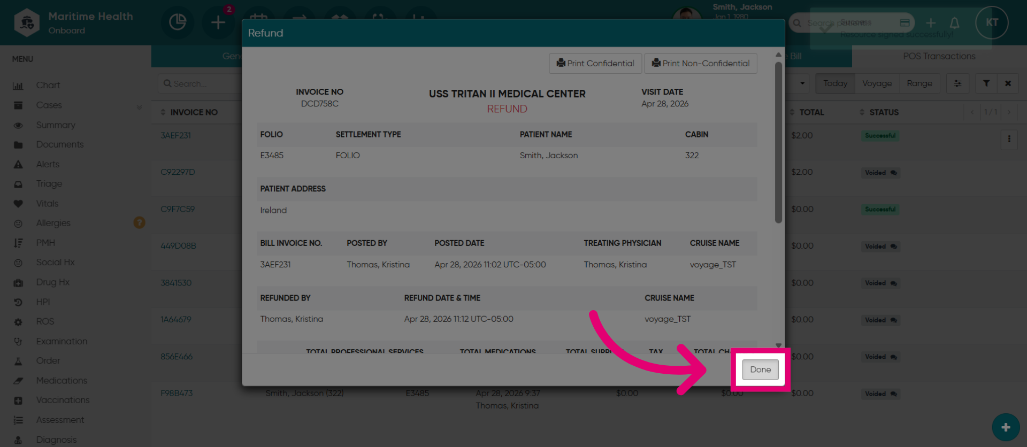Click the Drug Hx sidebar icon
1027x447 pixels.
pyautogui.click(x=18, y=282)
